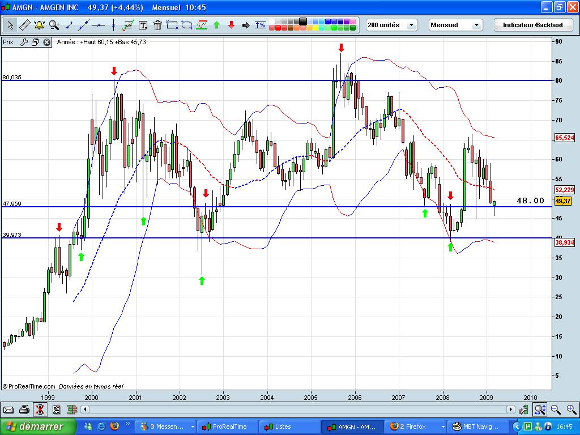Click the 48.00 text annotation

(530, 201)
